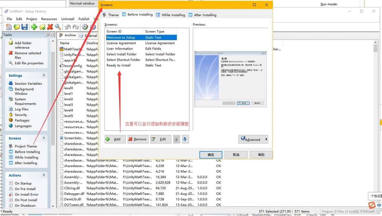Viewport: 382px width, 216px height.
Task: Click the red X remove toolbar icon
Action: 50,27
